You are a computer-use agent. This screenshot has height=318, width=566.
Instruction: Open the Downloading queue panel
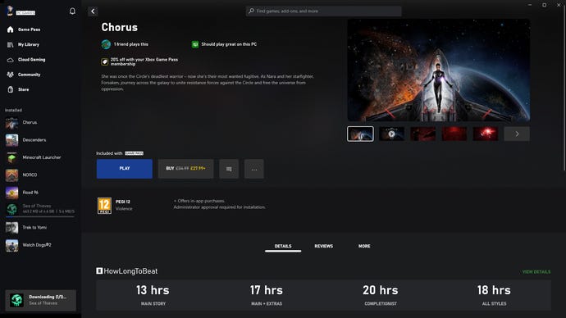click(x=41, y=300)
